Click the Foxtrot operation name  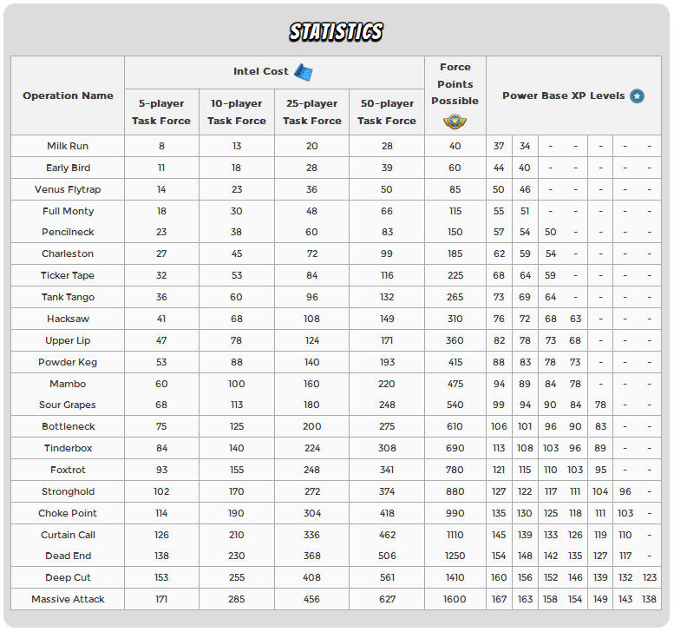[x=68, y=470]
